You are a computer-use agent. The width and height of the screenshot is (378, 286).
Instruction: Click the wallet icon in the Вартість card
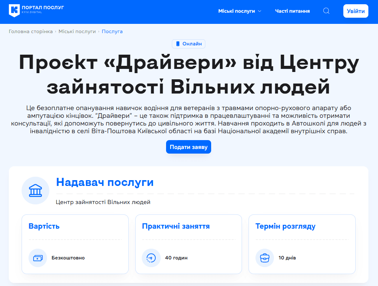point(37,258)
